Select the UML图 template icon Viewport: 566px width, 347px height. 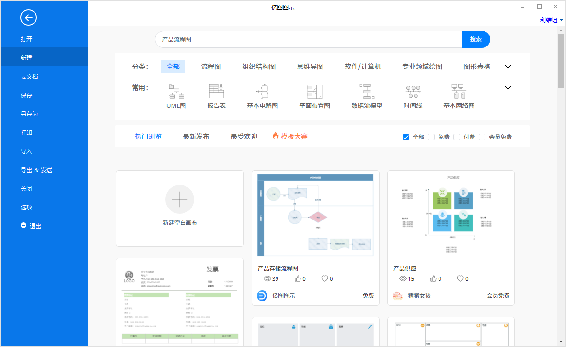(x=176, y=92)
